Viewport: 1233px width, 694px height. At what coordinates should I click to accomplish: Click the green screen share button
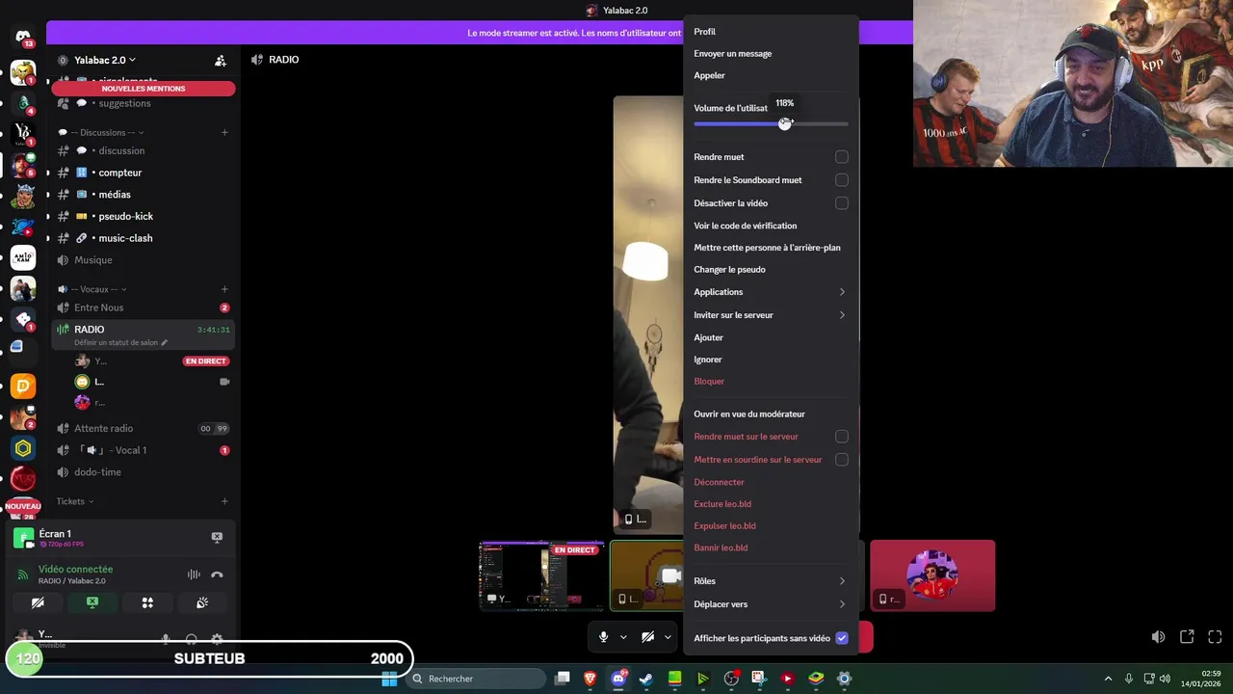click(92, 602)
